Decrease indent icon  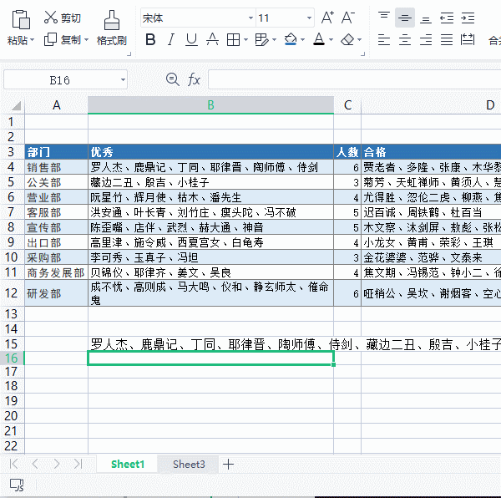pyautogui.click(x=447, y=18)
